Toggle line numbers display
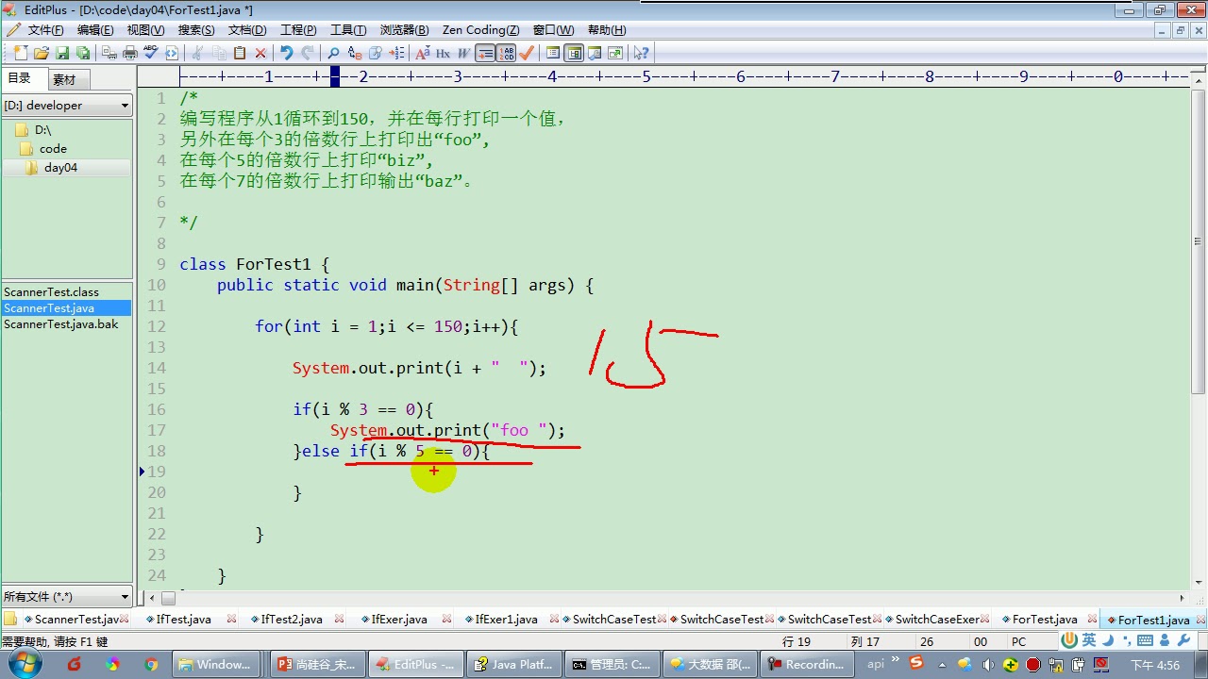Screen dimensions: 1208x679 [506, 53]
